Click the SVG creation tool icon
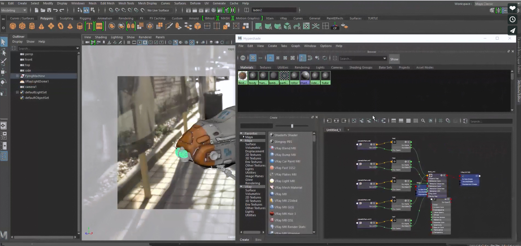Image resolution: width=521 pixels, height=246 pixels. click(x=99, y=26)
